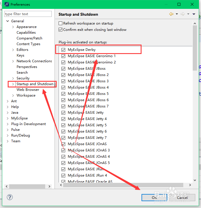Expand the Network Connections node

[x=13, y=61]
